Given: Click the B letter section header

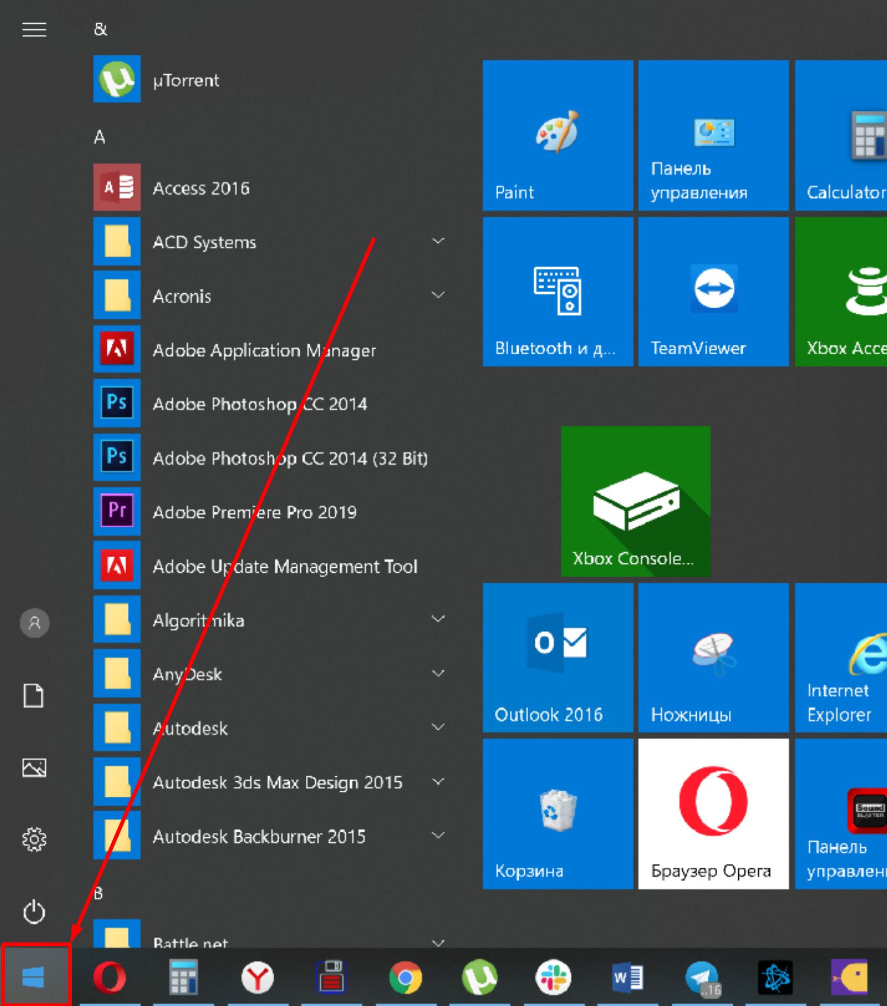Looking at the screenshot, I should tap(98, 893).
